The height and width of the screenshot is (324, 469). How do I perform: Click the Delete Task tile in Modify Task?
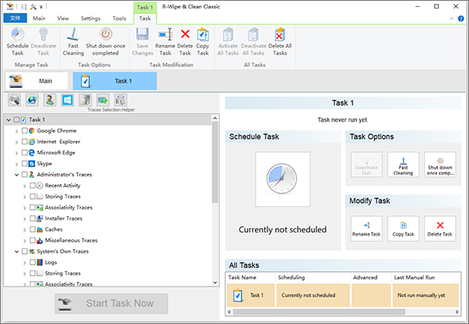(x=439, y=229)
